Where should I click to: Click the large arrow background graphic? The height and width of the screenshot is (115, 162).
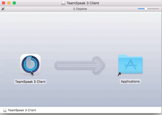[x=80, y=65]
